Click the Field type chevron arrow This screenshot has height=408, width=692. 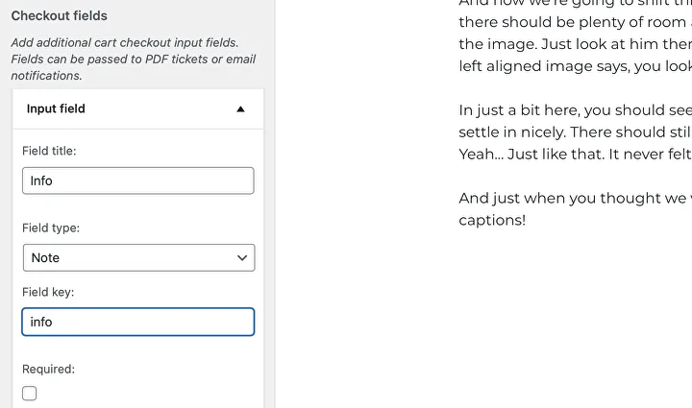coord(242,257)
